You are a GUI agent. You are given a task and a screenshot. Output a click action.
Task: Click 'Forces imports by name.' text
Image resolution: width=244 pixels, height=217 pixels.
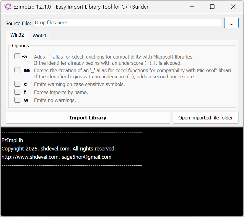[61, 92]
